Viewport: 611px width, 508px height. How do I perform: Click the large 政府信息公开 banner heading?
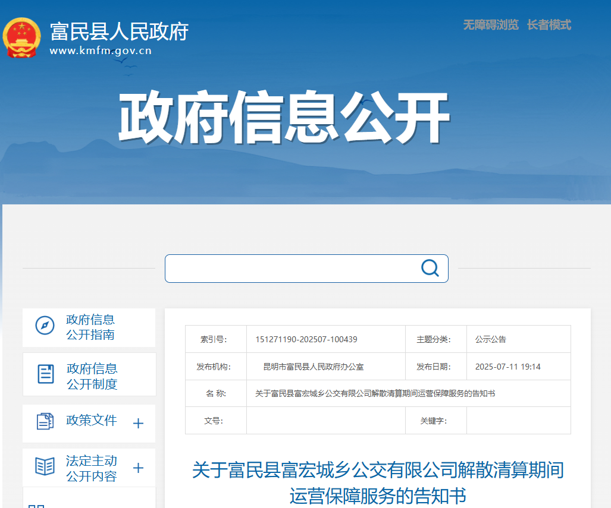(283, 119)
